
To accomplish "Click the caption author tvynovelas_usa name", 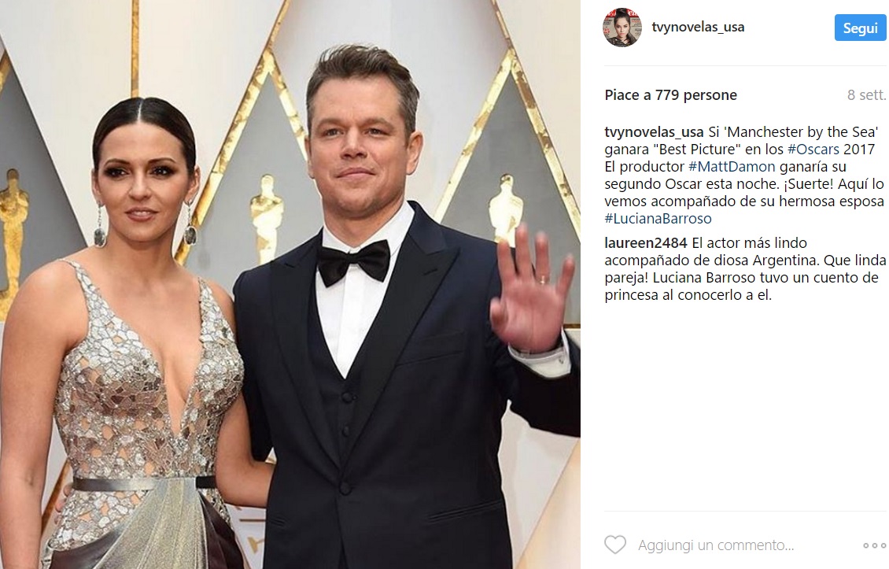I will tap(654, 132).
